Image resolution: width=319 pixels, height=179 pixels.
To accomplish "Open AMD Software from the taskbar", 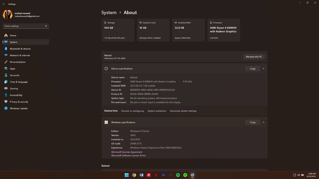I will click(x=149, y=175).
